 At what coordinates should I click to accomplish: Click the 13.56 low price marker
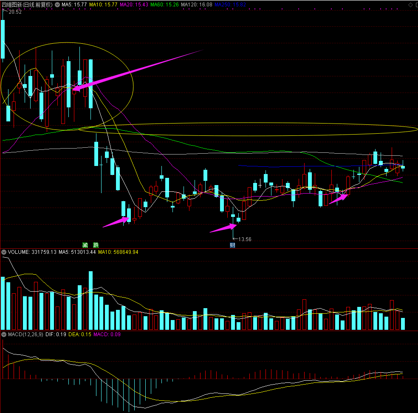[245, 239]
